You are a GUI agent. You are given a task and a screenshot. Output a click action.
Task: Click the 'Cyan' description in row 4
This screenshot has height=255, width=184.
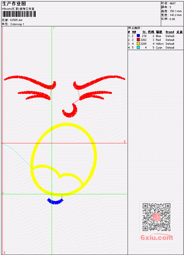coord(159,48)
